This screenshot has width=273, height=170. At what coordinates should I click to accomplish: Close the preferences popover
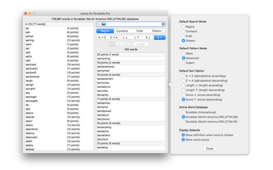[210, 149]
